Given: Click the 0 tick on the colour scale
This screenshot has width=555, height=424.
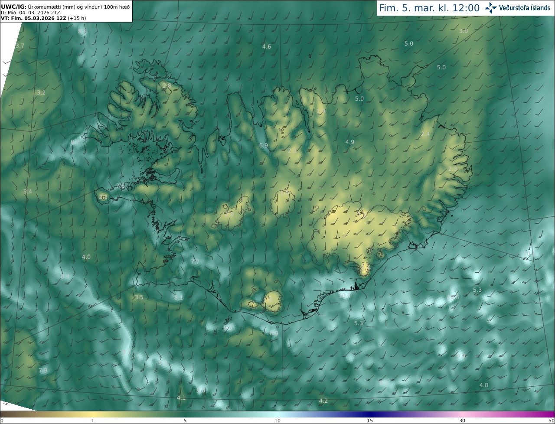Looking at the screenshot, I should coord(2,421).
